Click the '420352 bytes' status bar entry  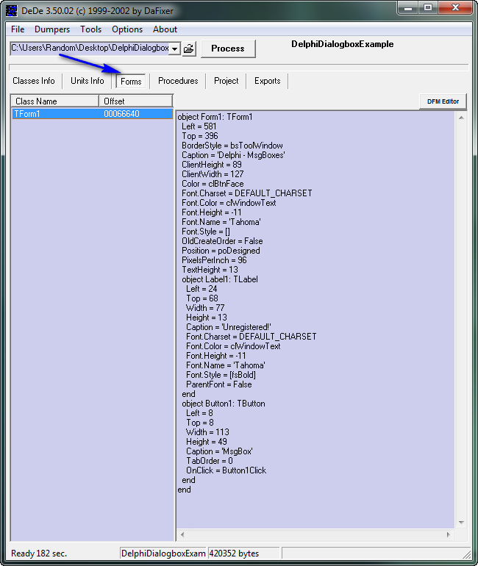(x=243, y=554)
